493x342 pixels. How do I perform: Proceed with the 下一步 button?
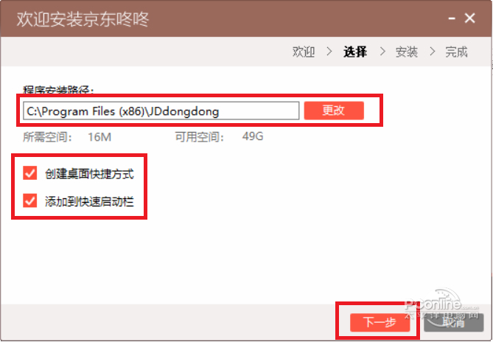tap(380, 323)
